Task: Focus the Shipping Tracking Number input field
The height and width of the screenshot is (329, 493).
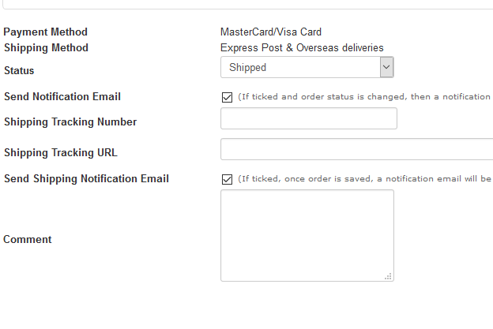Action: 309,118
